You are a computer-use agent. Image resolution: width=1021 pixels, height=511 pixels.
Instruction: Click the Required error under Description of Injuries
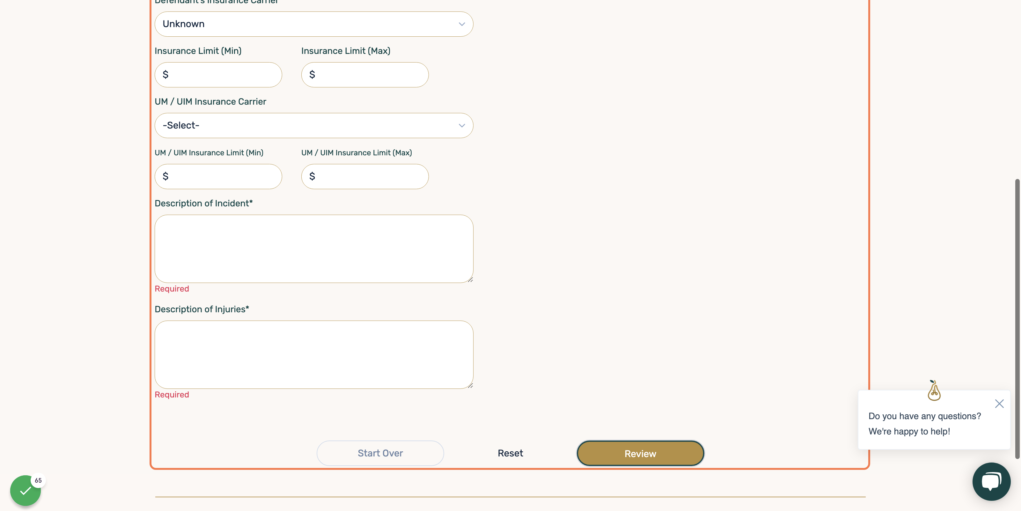[x=172, y=395]
